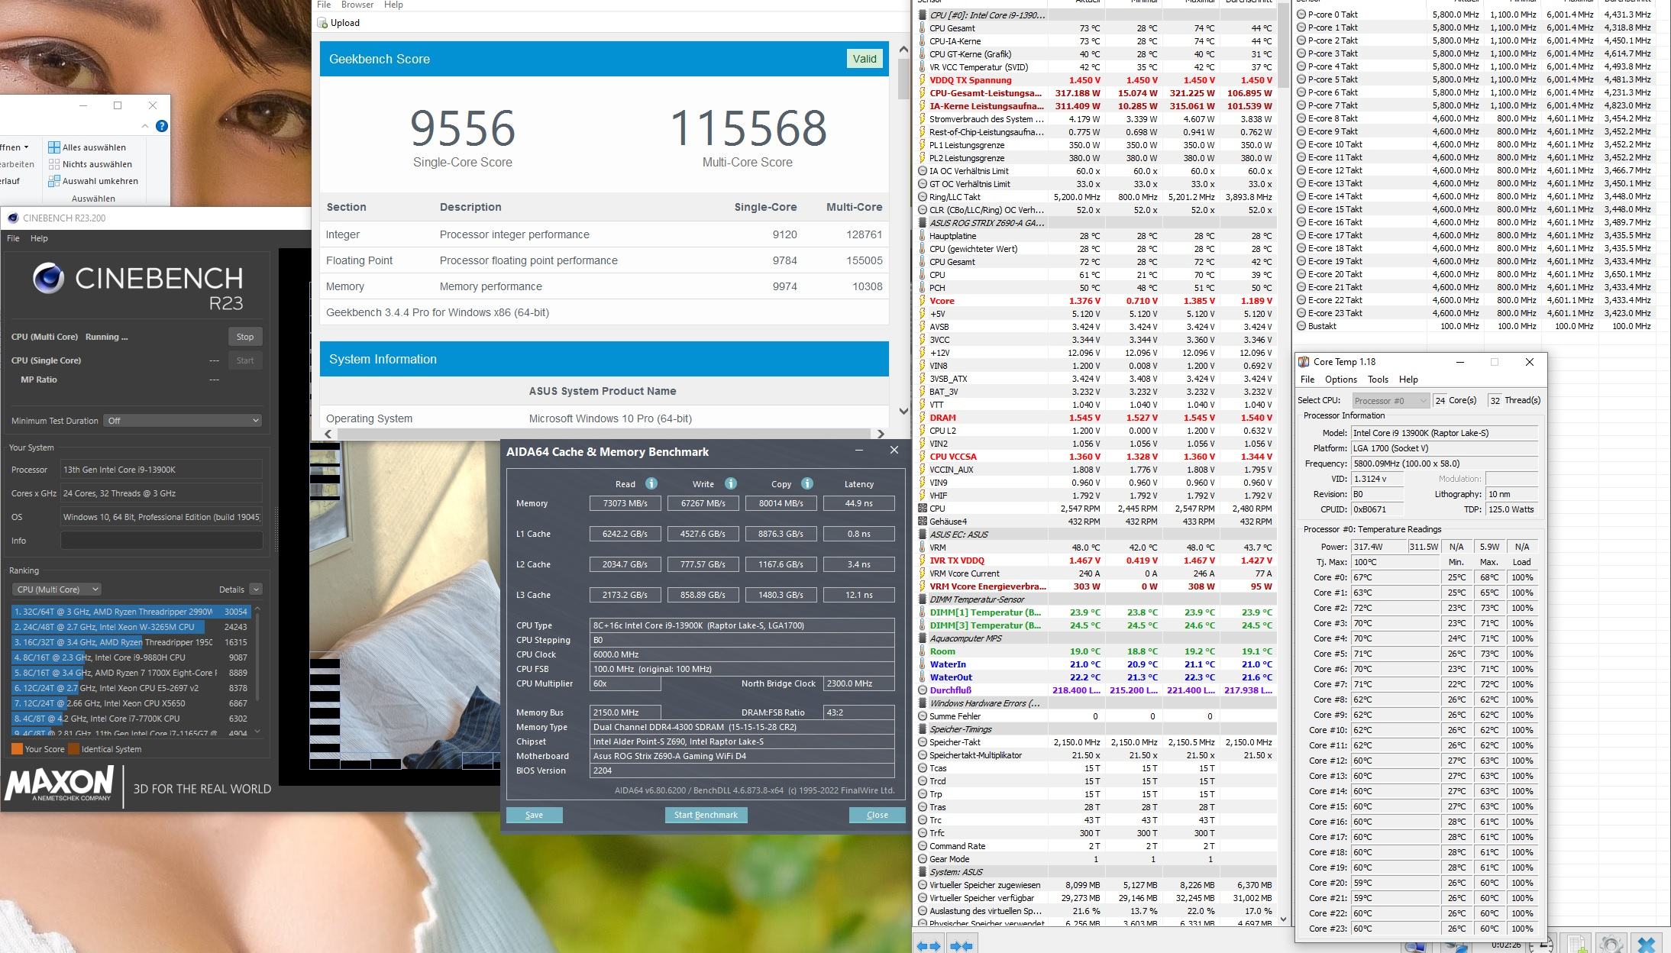Viewport: 1671px width, 953px height.
Task: Click the Memory Read value 73073 MB/s
Action: pyautogui.click(x=625, y=503)
